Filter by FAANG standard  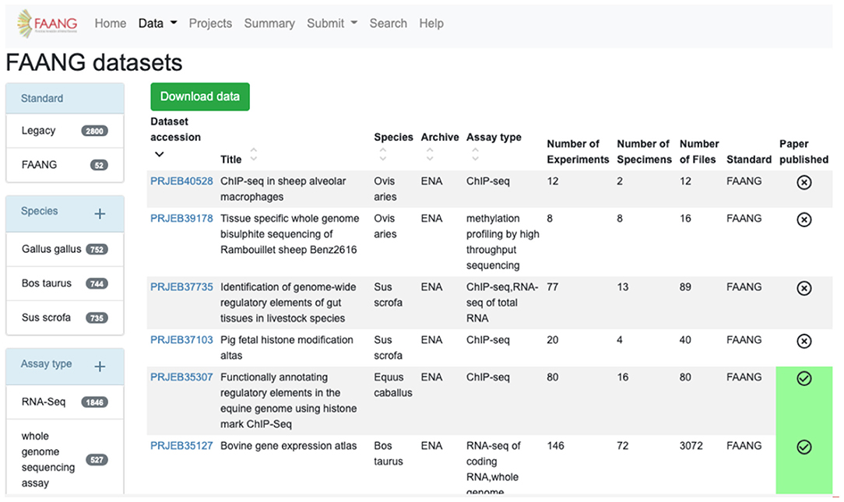click(x=65, y=165)
